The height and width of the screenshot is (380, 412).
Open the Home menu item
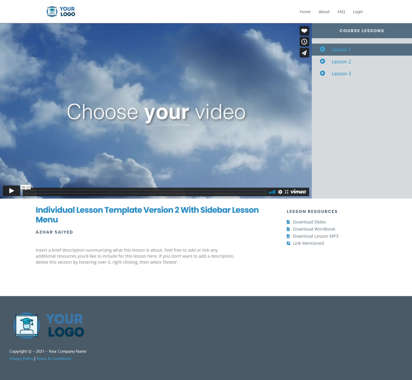tap(305, 12)
